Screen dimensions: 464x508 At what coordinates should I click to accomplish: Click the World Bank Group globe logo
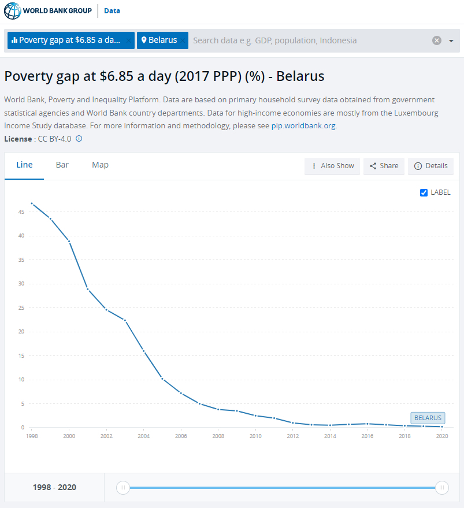(12, 11)
